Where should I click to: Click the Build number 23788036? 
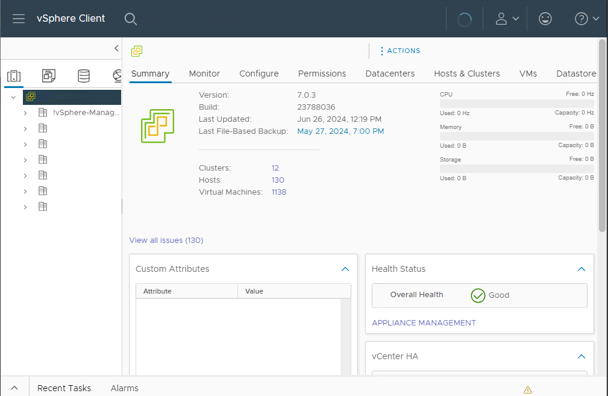(x=316, y=107)
